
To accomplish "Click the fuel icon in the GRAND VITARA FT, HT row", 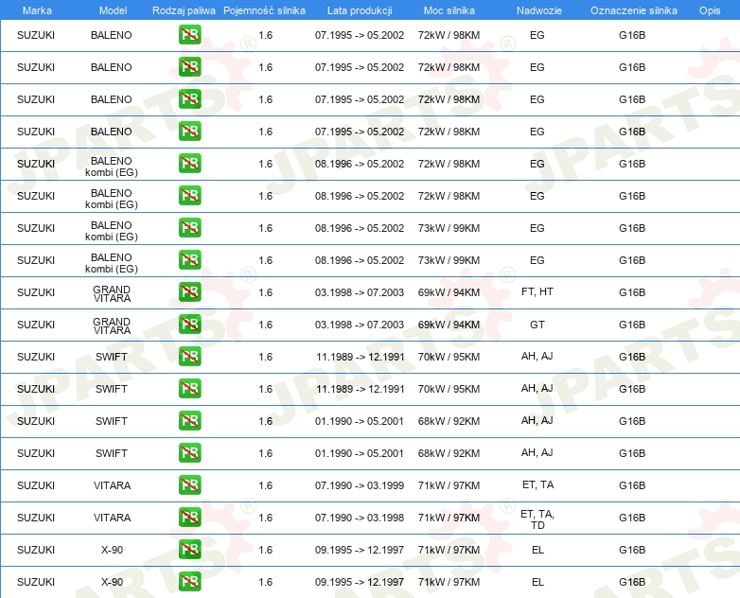I will click(189, 291).
